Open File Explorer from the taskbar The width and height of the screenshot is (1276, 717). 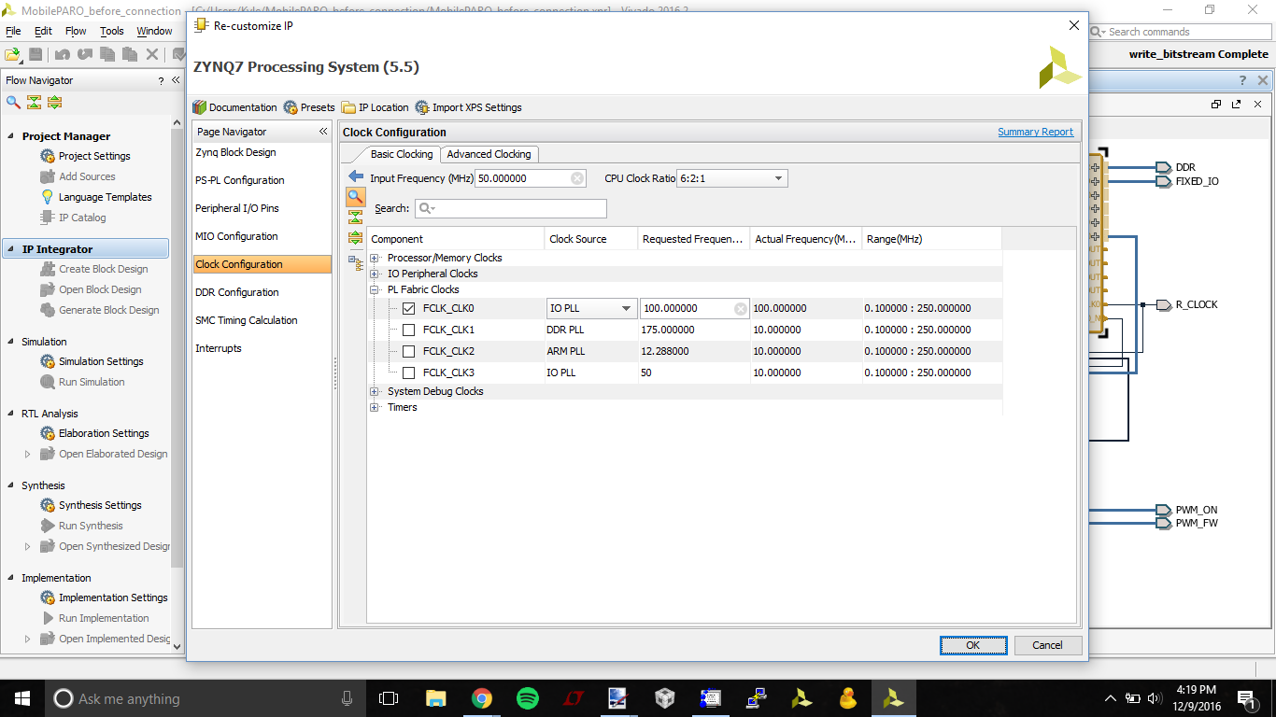click(435, 698)
